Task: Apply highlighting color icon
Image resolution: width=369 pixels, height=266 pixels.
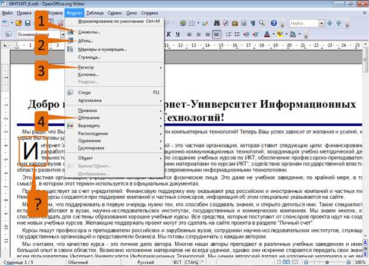Action: (x=280, y=35)
